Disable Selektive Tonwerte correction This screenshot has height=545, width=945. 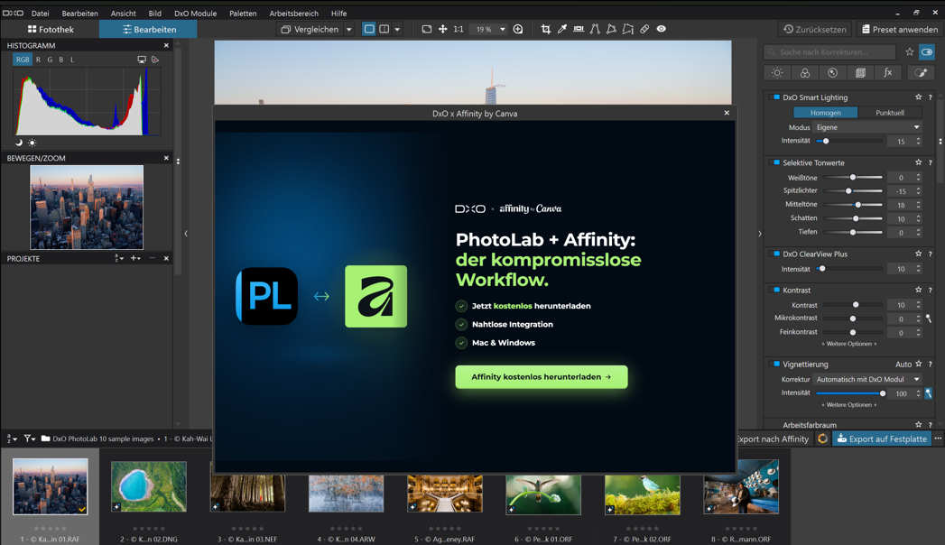(x=776, y=162)
